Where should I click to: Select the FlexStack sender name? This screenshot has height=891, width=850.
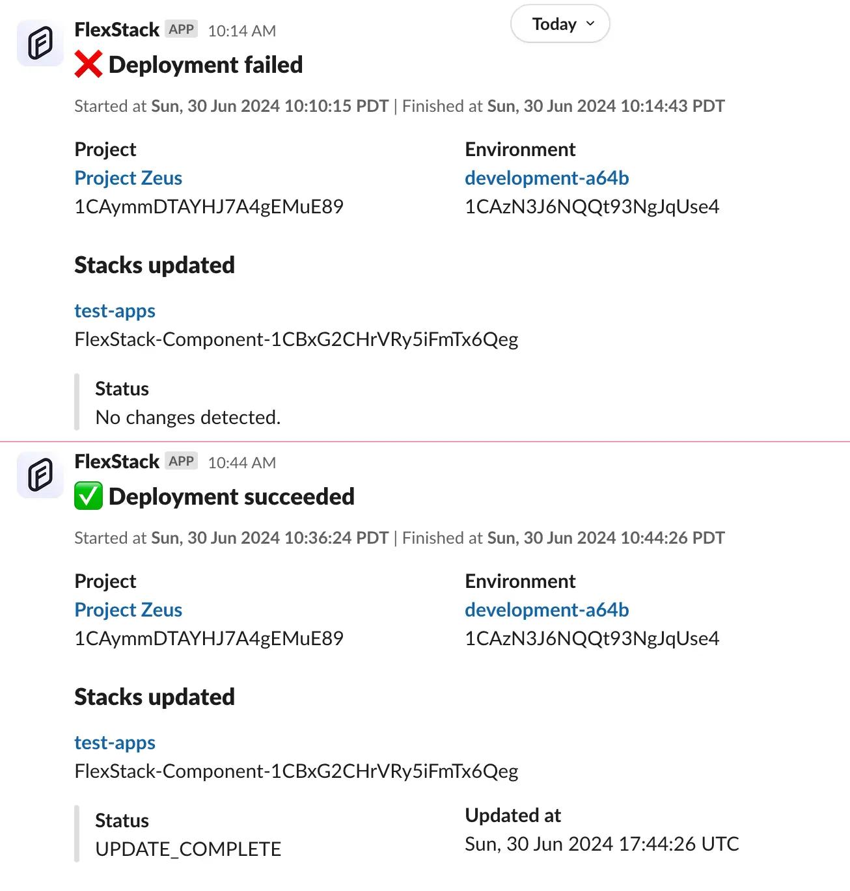pos(117,29)
